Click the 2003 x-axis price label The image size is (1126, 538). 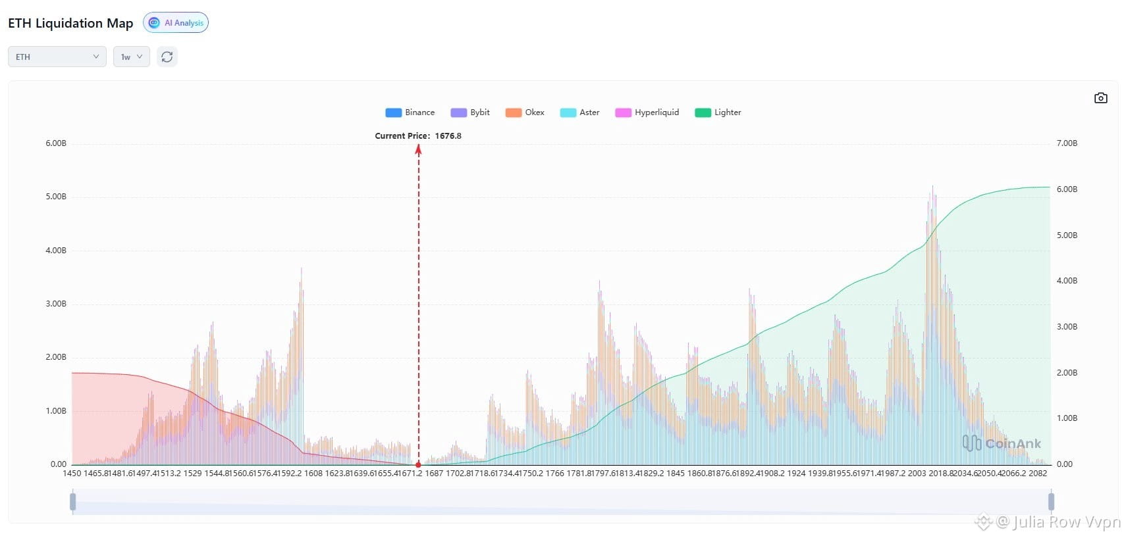[917, 474]
